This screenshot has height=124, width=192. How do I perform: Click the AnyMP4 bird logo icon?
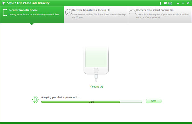3,3
